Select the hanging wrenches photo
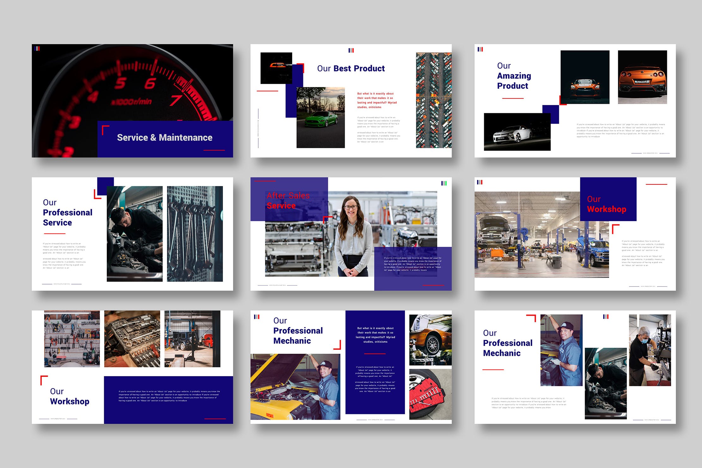Image resolution: width=702 pixels, height=468 pixels. (195, 234)
